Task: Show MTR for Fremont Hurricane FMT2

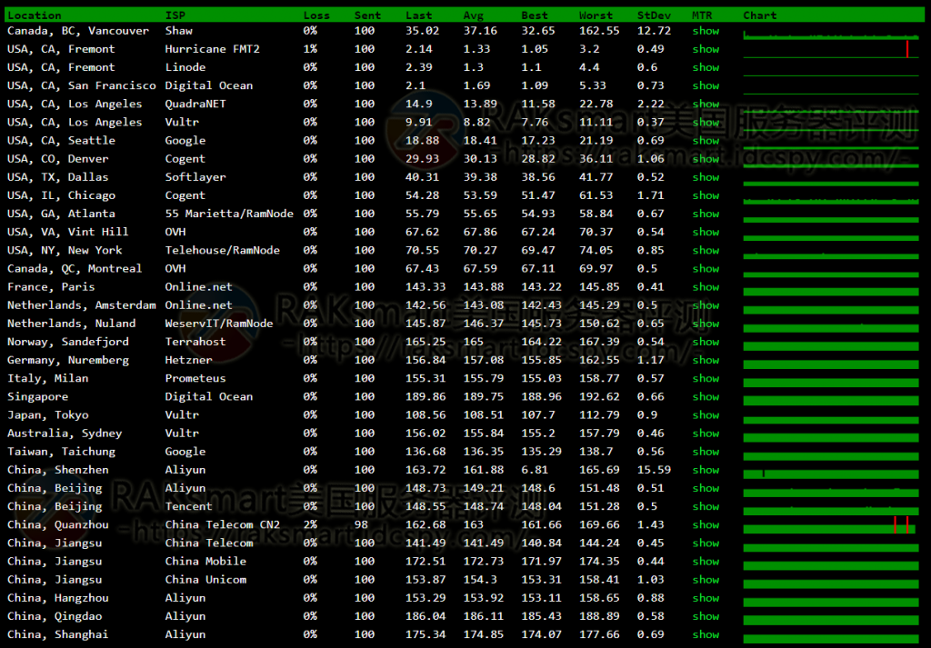Action: coord(706,49)
